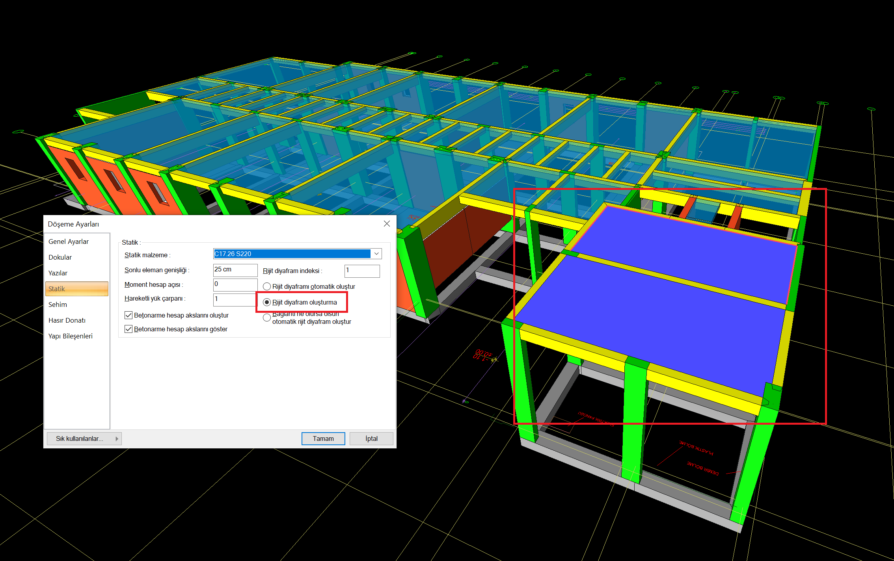Open Hasır Donatı settings
This screenshot has height=561, width=894.
pos(67,320)
